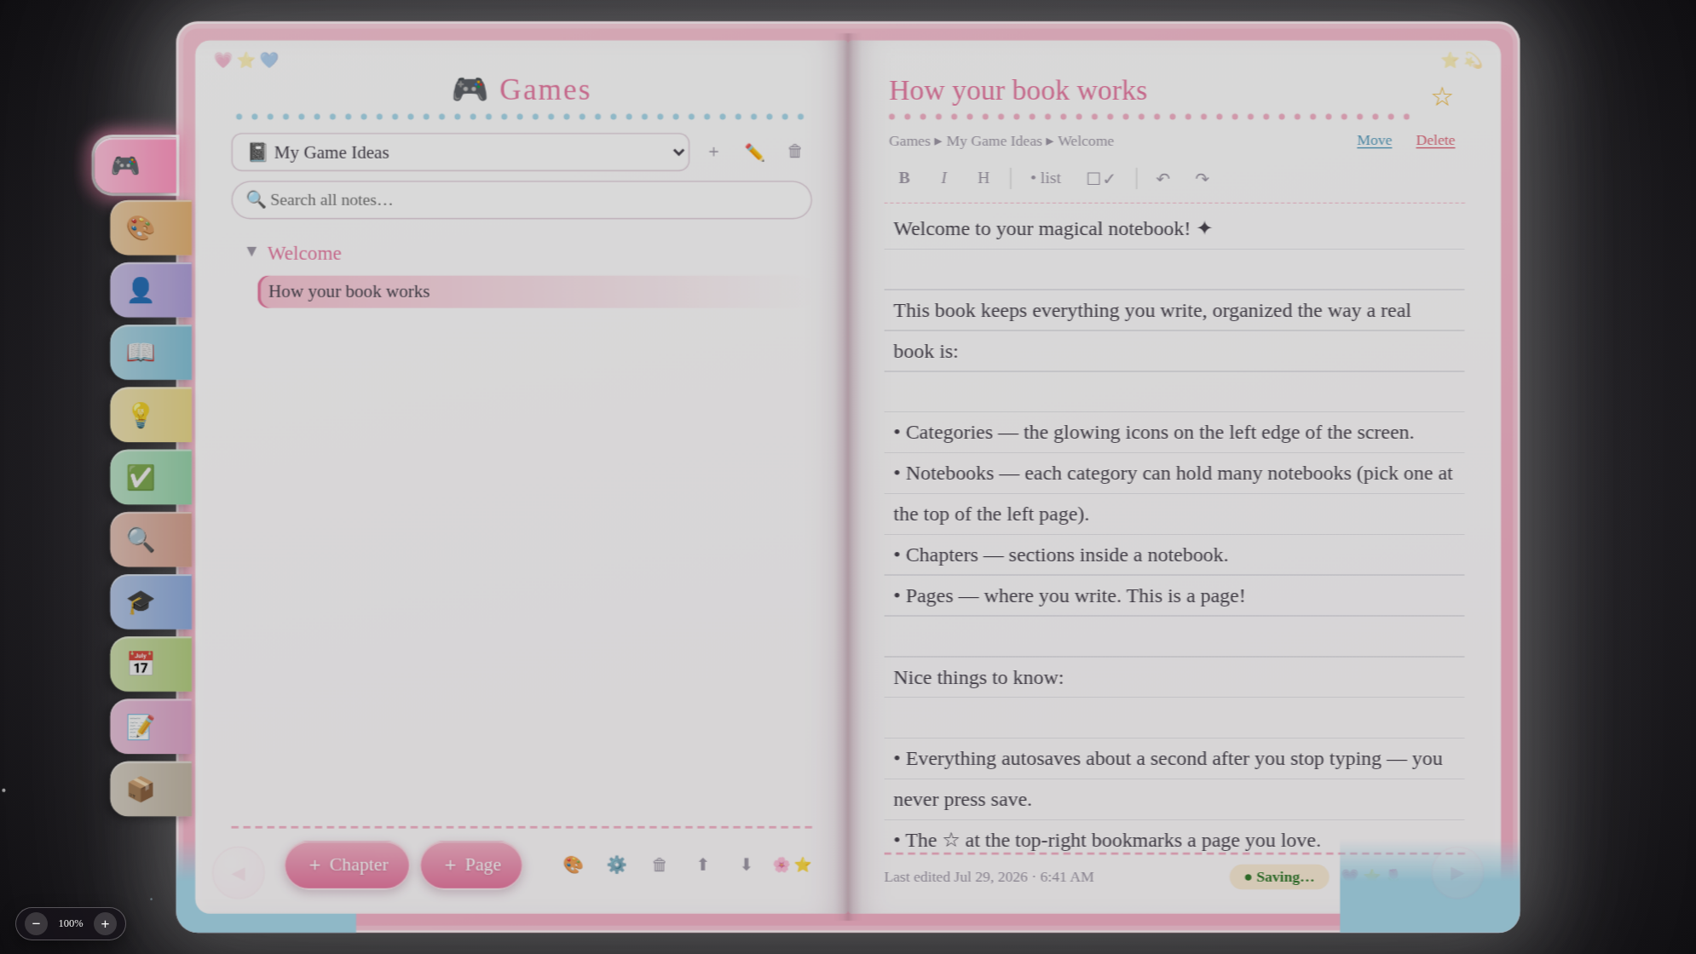1696x954 pixels.
Task: Open the calendar category tab
Action: point(151,664)
